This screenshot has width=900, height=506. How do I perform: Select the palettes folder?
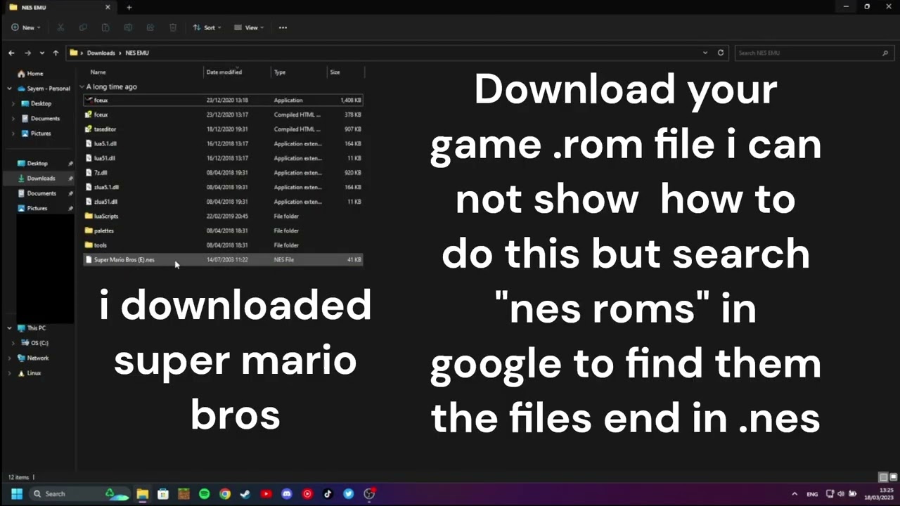(x=222, y=231)
